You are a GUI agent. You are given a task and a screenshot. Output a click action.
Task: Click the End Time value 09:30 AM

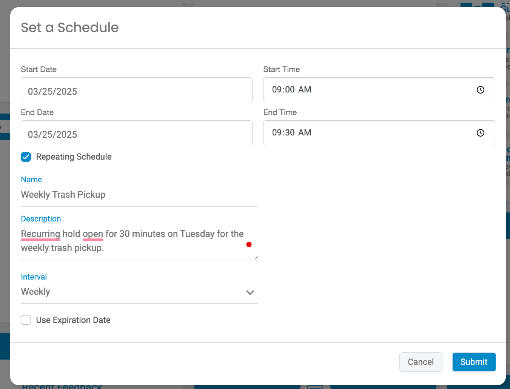(x=291, y=133)
